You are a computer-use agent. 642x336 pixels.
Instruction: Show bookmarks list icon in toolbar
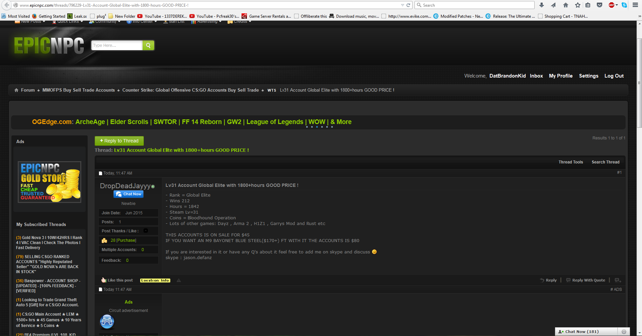(x=588, y=5)
